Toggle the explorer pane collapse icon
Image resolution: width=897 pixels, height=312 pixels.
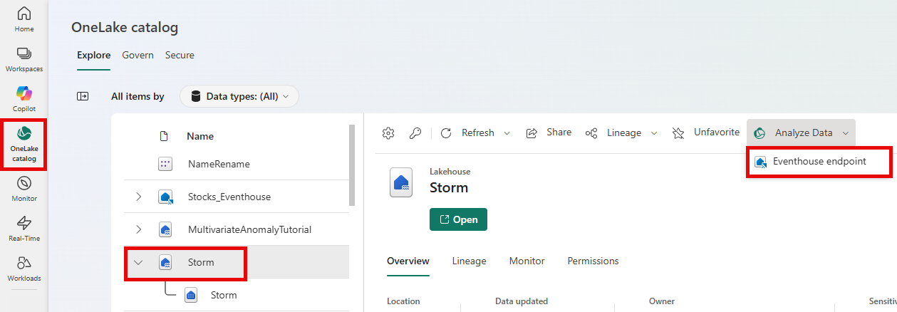(x=83, y=96)
